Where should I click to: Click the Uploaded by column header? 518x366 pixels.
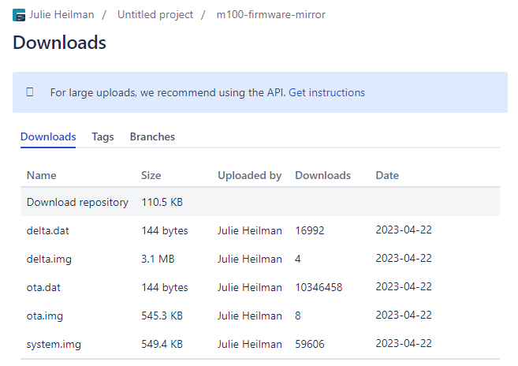pos(249,175)
